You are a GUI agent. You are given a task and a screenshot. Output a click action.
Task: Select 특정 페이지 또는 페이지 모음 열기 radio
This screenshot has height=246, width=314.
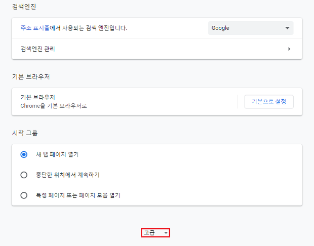pyautogui.click(x=24, y=195)
